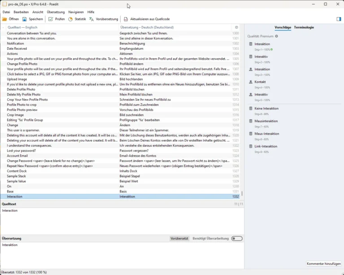Open the Datei menu
This screenshot has width=344, height=275.
[x=6, y=12]
